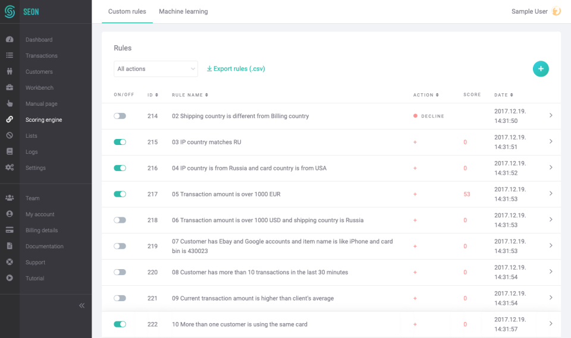This screenshot has width=571, height=338.
Task: Click the Tutorial play icon
Action: click(x=10, y=279)
